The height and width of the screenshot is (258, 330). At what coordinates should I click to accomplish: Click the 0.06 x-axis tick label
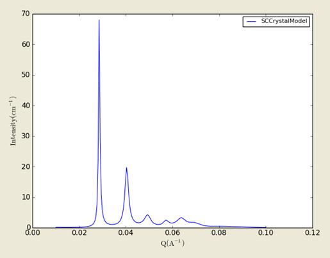click(172, 233)
